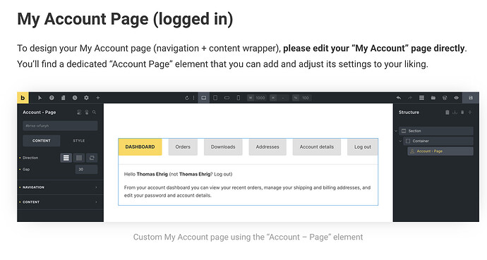Select horizontal direction columns button
The width and height of the screenshot is (487, 260).
click(x=79, y=158)
